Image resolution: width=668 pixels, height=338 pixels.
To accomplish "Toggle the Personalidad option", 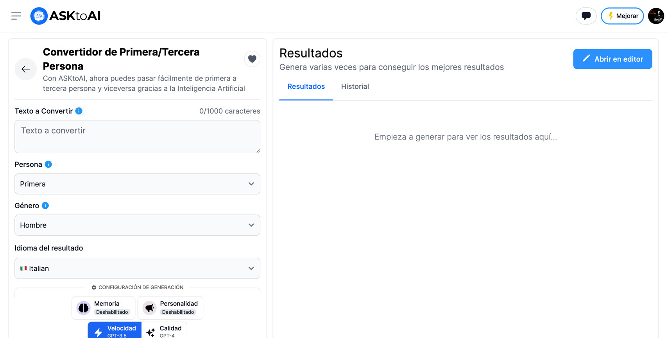I will [x=170, y=308].
